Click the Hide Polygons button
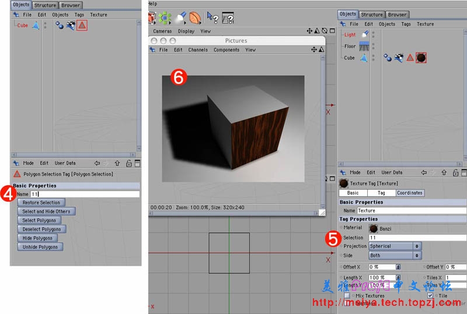 click(x=37, y=238)
